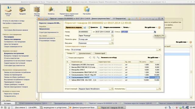Click the По учету column header
195x109 pixels.
click(144, 62)
